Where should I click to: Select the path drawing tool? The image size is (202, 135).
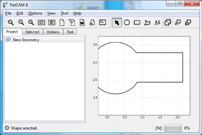(x=158, y=22)
